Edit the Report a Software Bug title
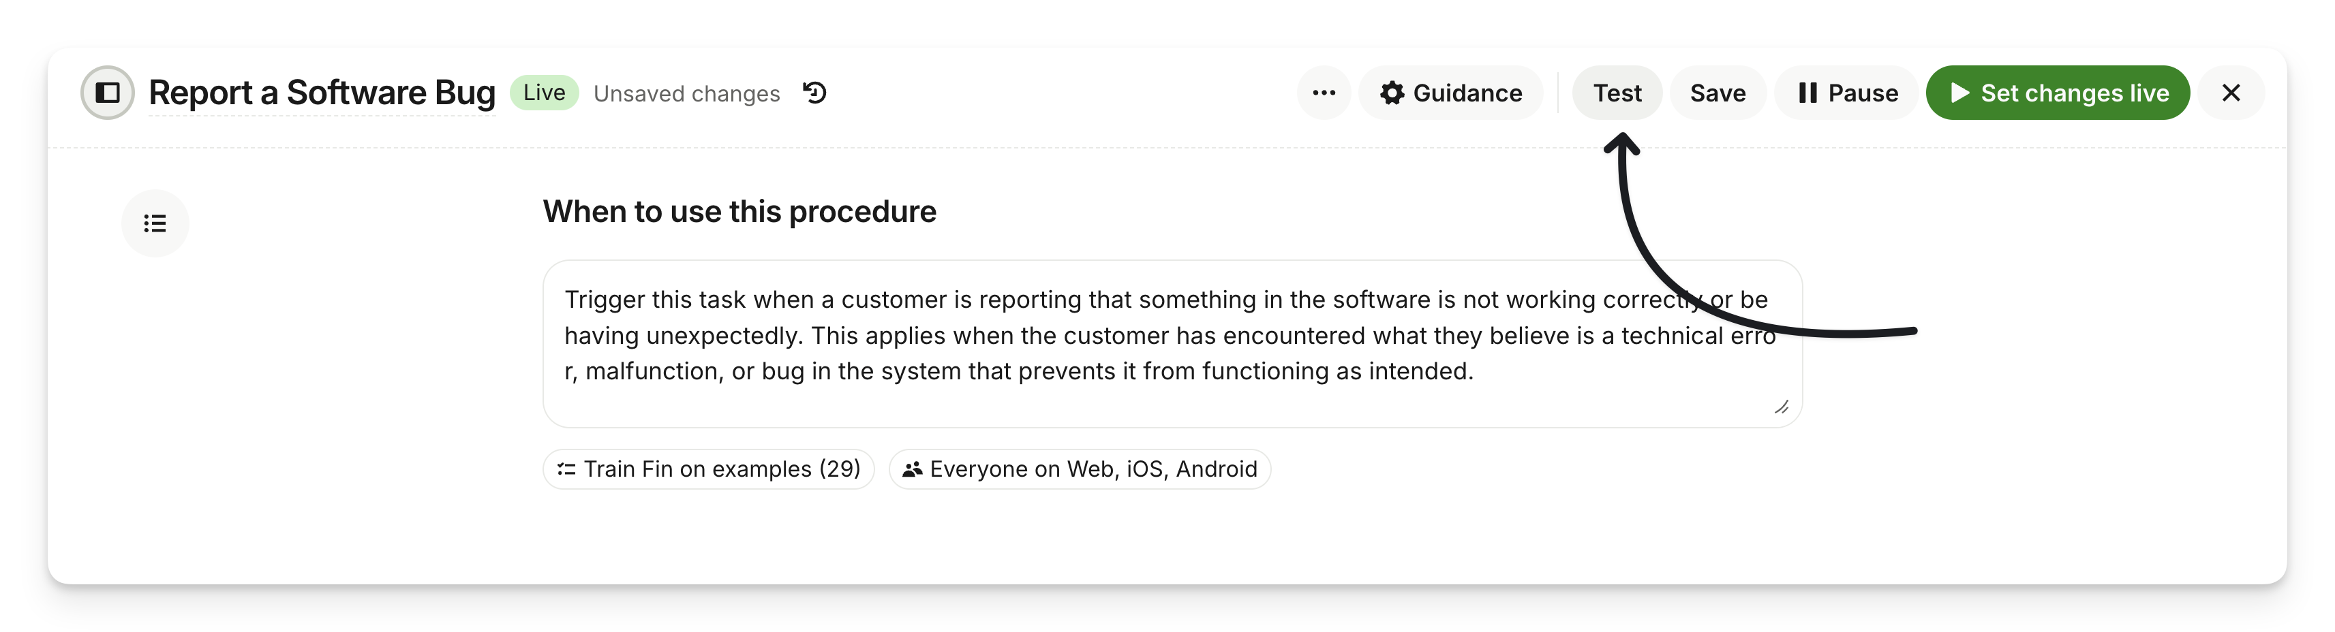The height and width of the screenshot is (632, 2335). (322, 93)
